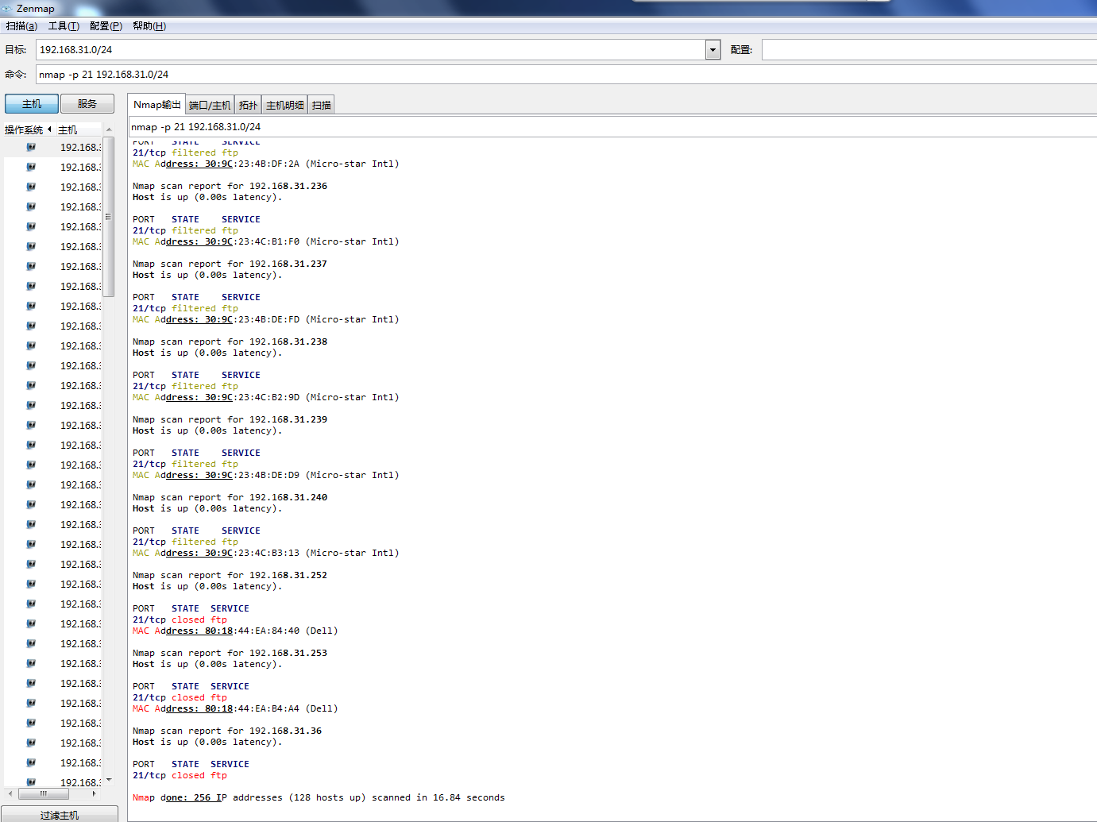The width and height of the screenshot is (1097, 822).
Task: Click the 配置 profile input box
Action: click(929, 49)
